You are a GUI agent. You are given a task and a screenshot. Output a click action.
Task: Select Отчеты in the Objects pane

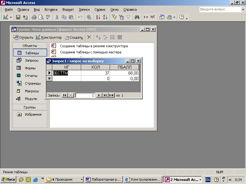[30, 76]
